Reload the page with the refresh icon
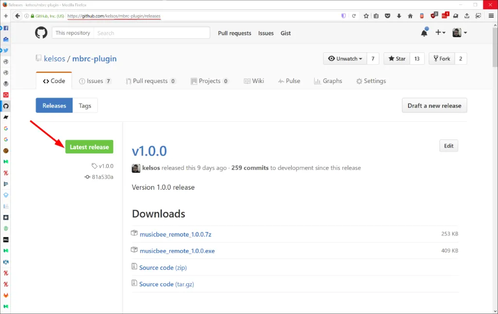Viewport: 498px width, 314px height. coord(354,15)
